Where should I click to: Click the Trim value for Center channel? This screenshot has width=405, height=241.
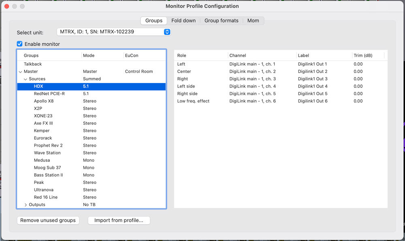tap(358, 72)
